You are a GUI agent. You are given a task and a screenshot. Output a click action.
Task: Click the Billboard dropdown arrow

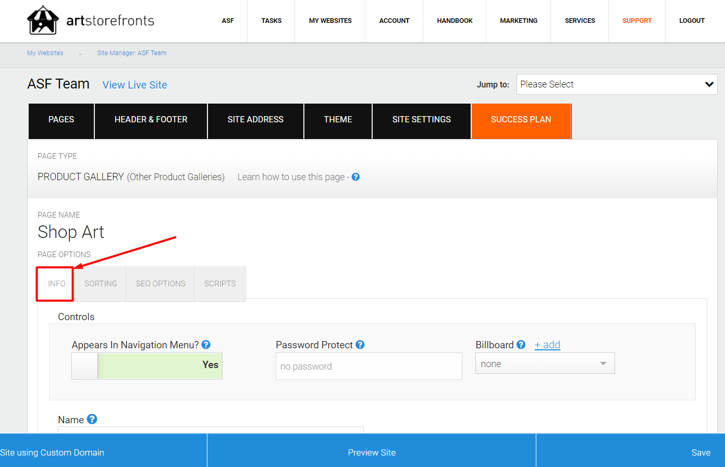[x=603, y=363]
